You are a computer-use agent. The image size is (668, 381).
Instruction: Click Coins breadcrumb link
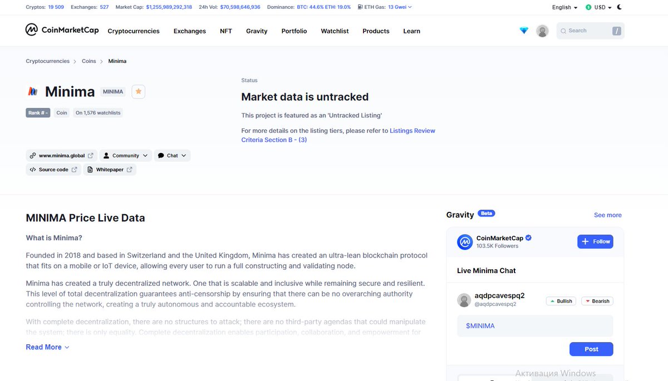[89, 61]
